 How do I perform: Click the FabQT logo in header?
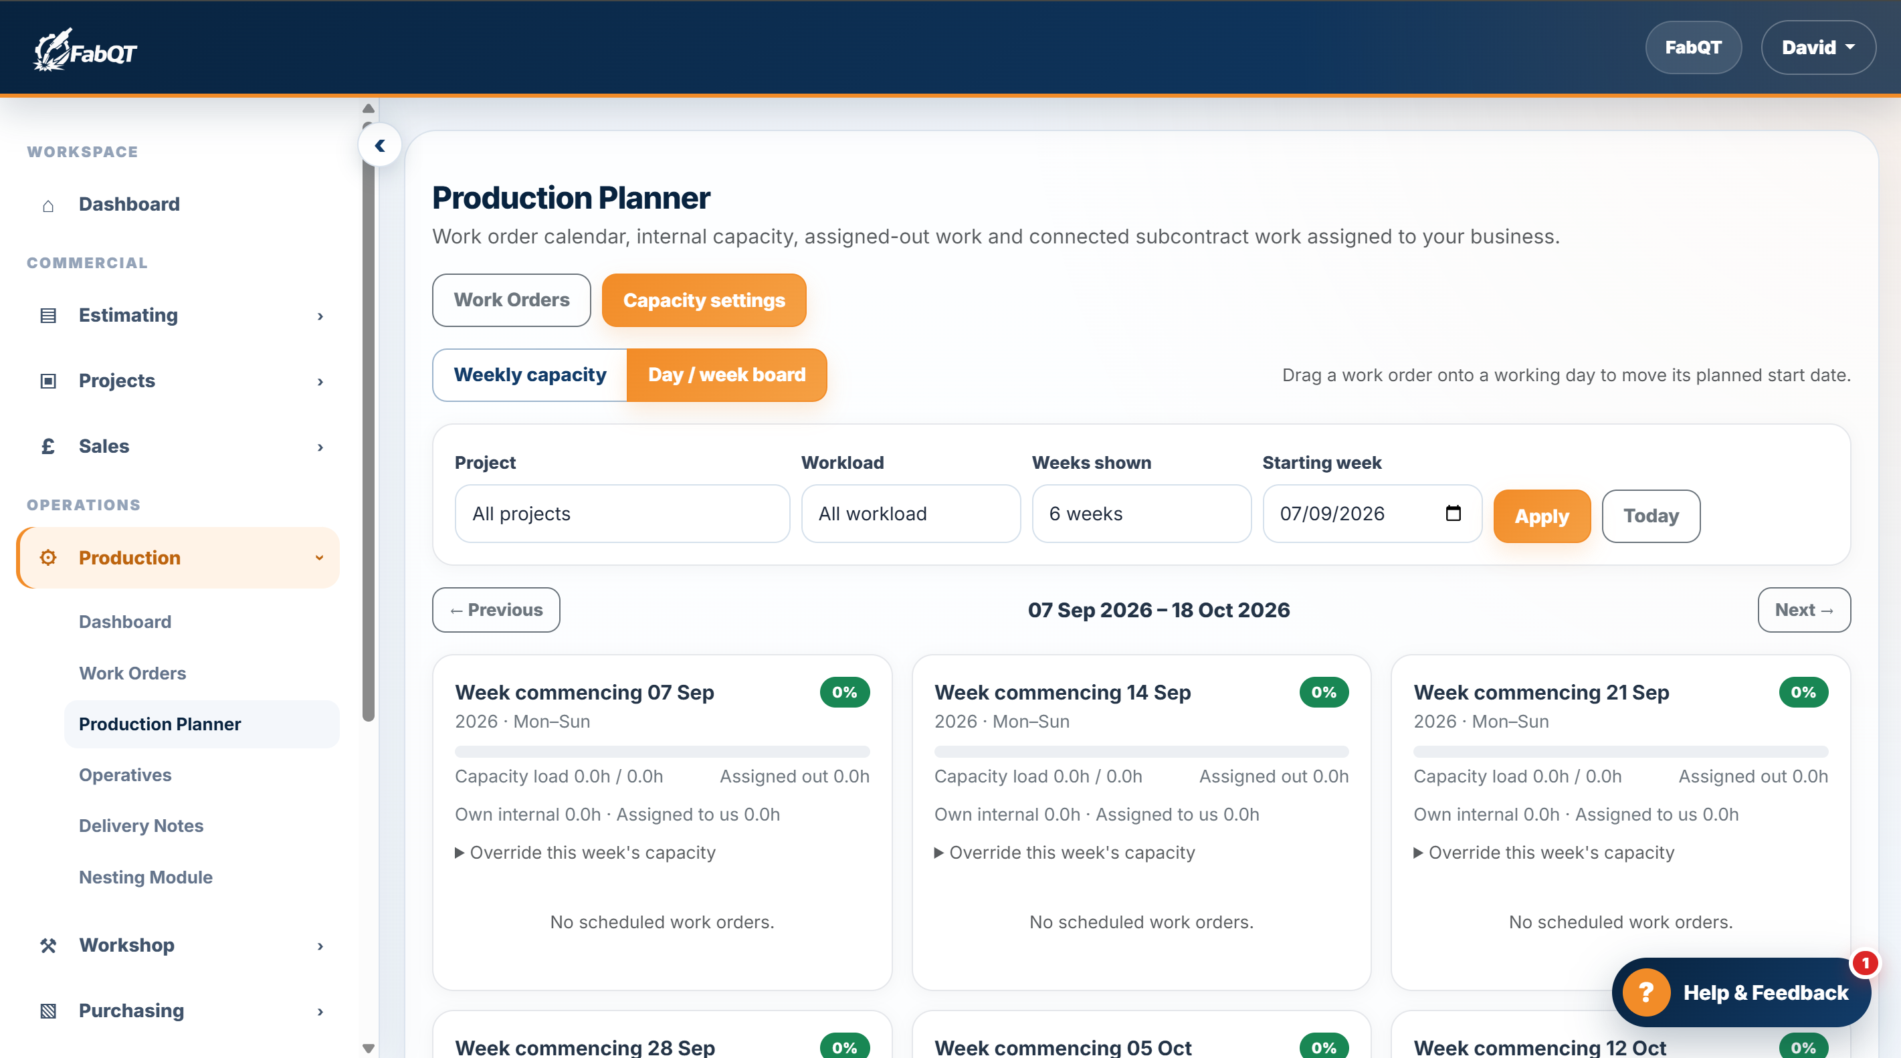click(x=86, y=49)
